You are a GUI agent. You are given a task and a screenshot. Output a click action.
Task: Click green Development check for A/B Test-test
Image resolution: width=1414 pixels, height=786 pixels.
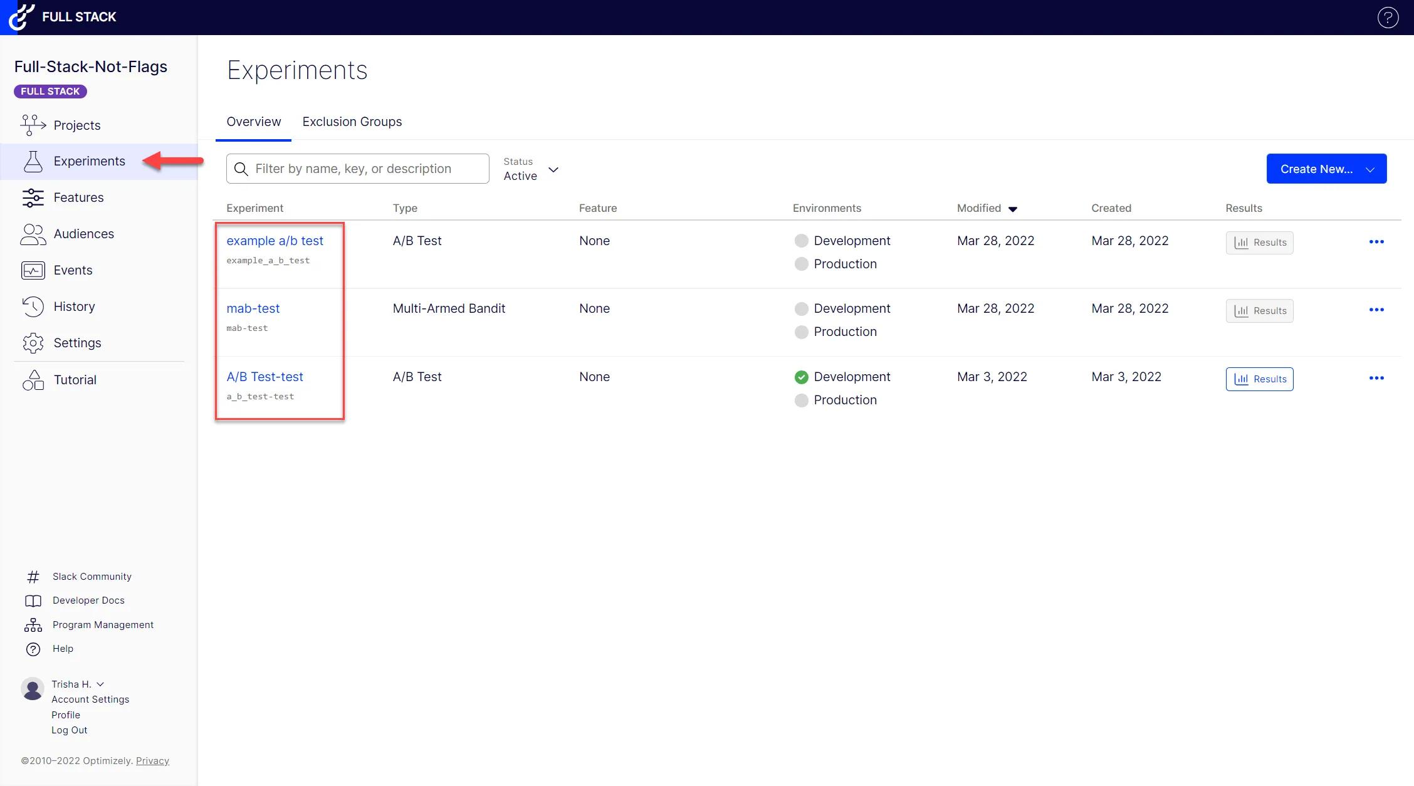click(x=801, y=377)
